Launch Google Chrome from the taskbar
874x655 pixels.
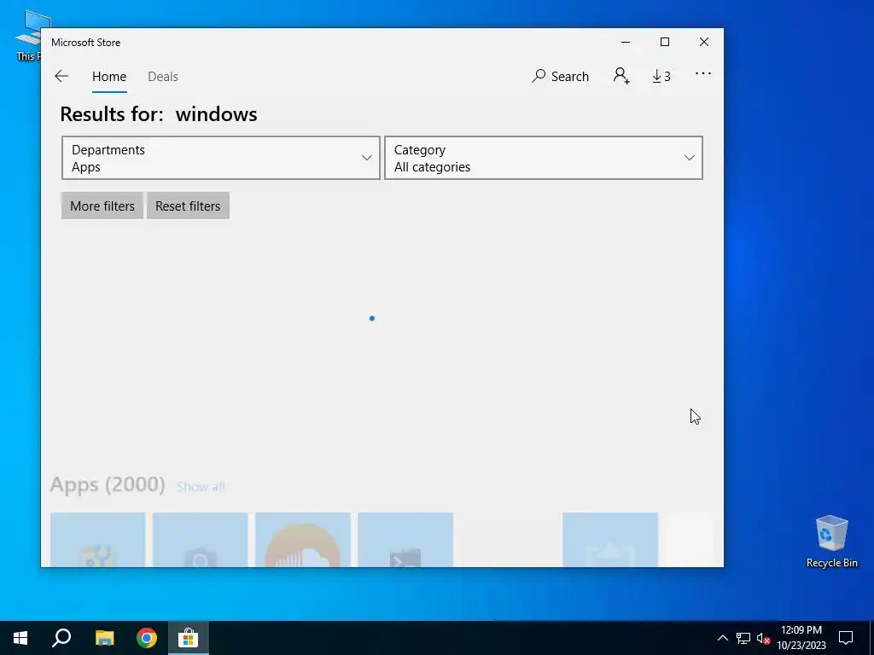pos(147,638)
